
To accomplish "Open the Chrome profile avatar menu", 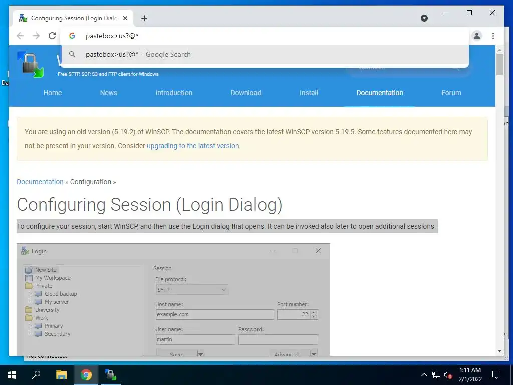I will pos(477,36).
